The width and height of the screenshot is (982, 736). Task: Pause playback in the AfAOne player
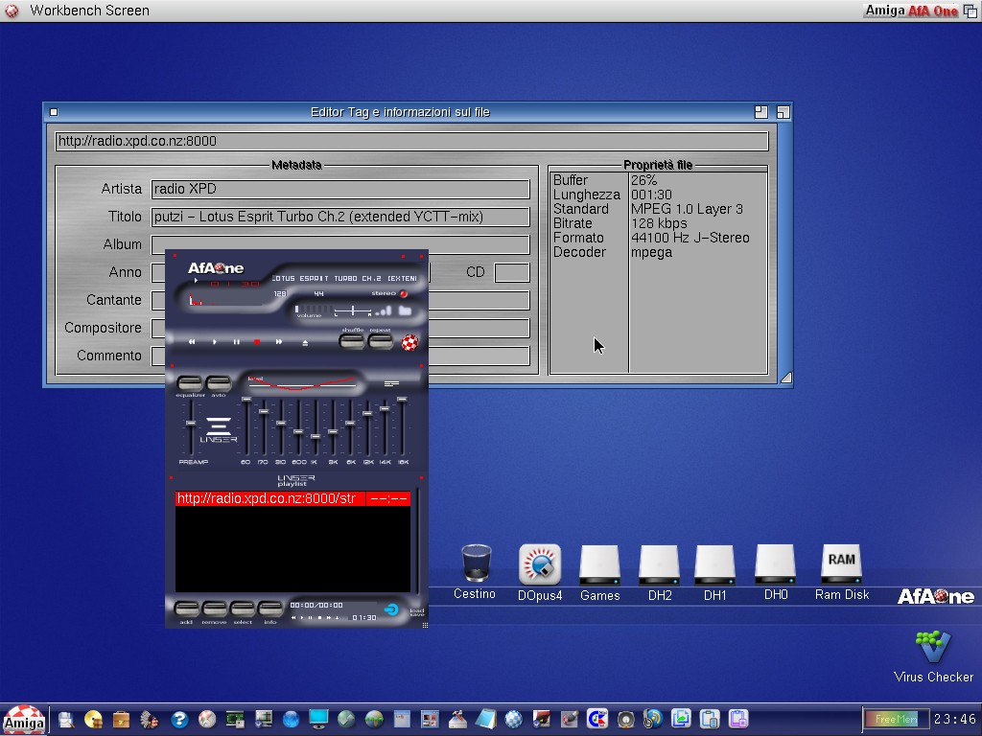tap(236, 342)
